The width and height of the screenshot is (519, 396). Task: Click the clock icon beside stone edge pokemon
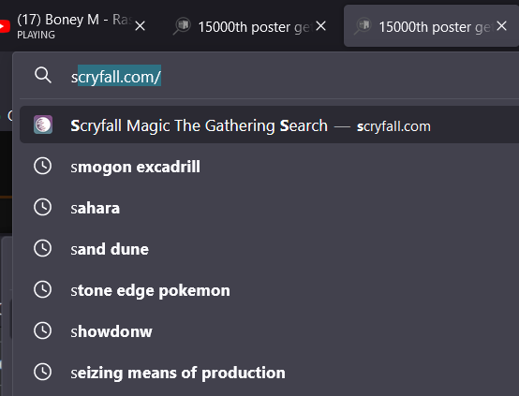(43, 289)
